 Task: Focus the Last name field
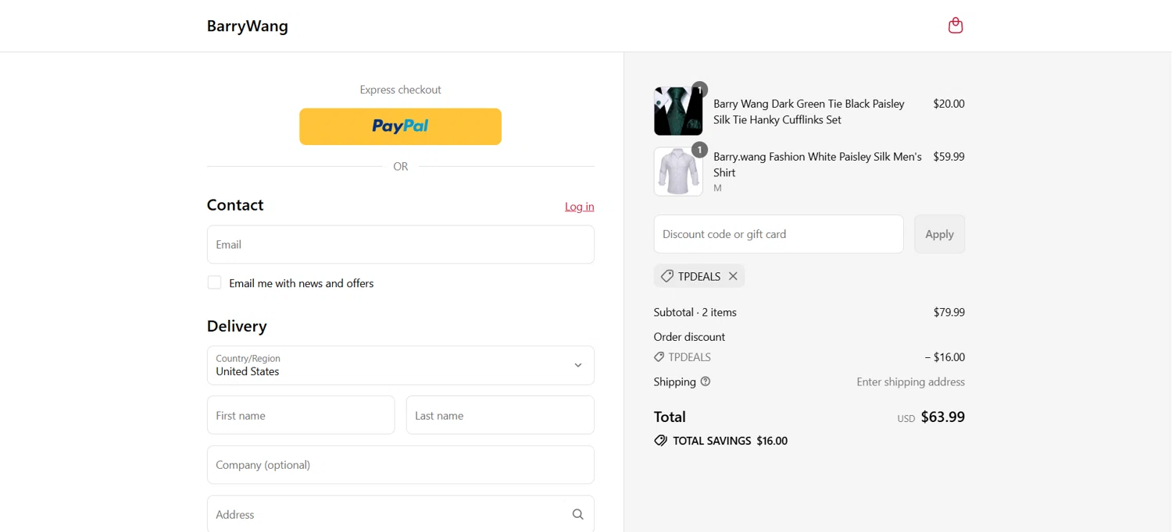tap(500, 415)
